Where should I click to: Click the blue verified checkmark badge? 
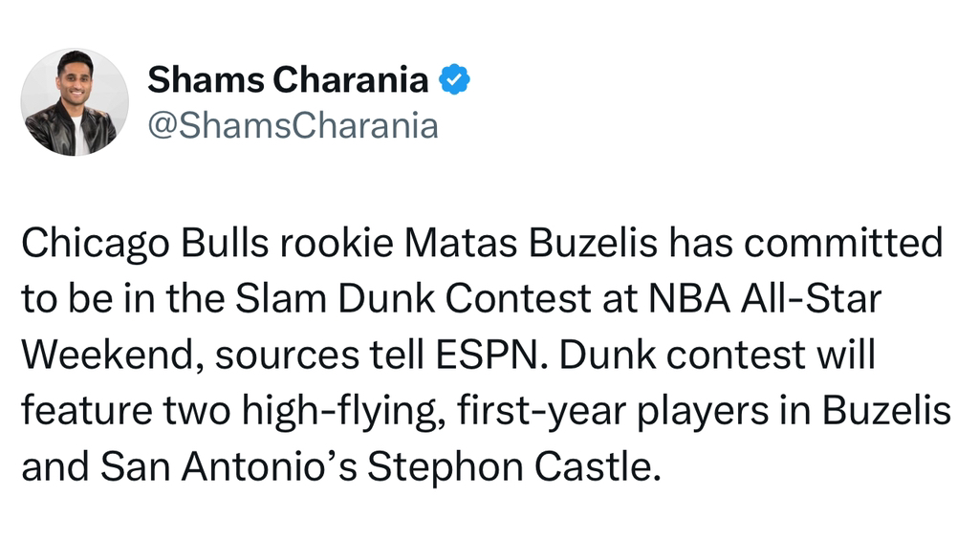click(x=454, y=81)
